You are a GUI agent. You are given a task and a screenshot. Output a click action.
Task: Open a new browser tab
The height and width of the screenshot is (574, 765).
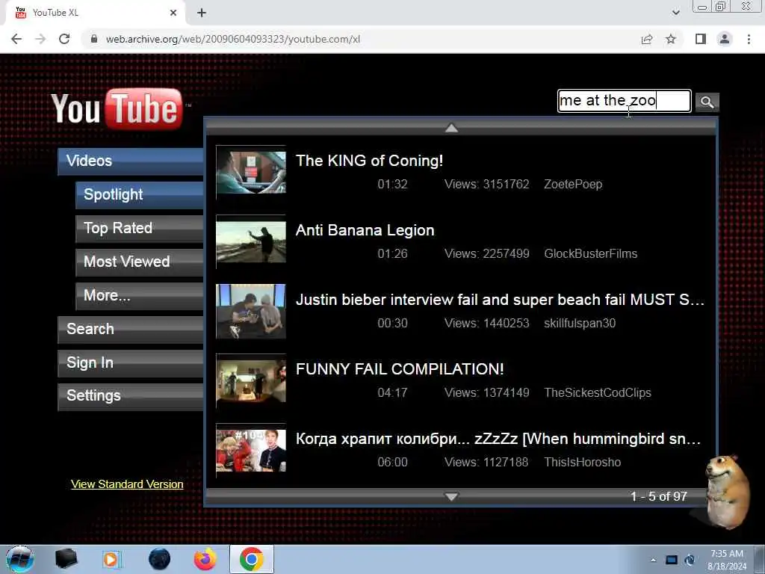[202, 13]
